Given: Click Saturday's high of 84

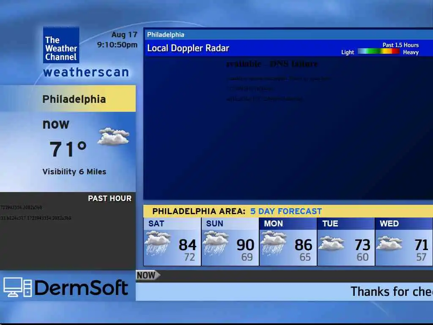Looking at the screenshot, I should pos(187,245).
